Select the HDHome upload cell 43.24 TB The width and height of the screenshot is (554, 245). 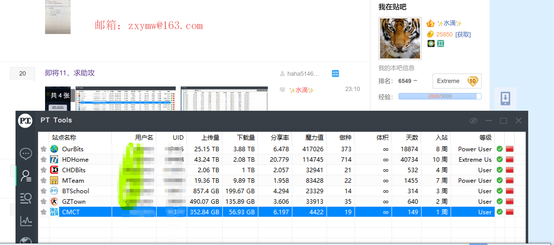[205, 159]
